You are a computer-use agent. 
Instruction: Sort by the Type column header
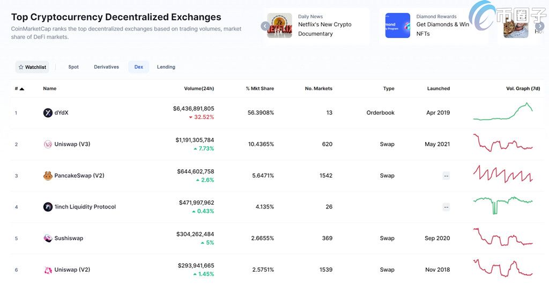[389, 88]
